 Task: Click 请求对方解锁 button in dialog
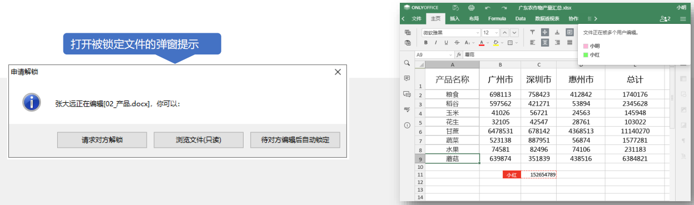coord(102,141)
